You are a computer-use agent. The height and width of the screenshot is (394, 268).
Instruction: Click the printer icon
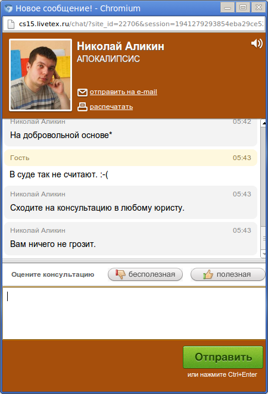[82, 107]
